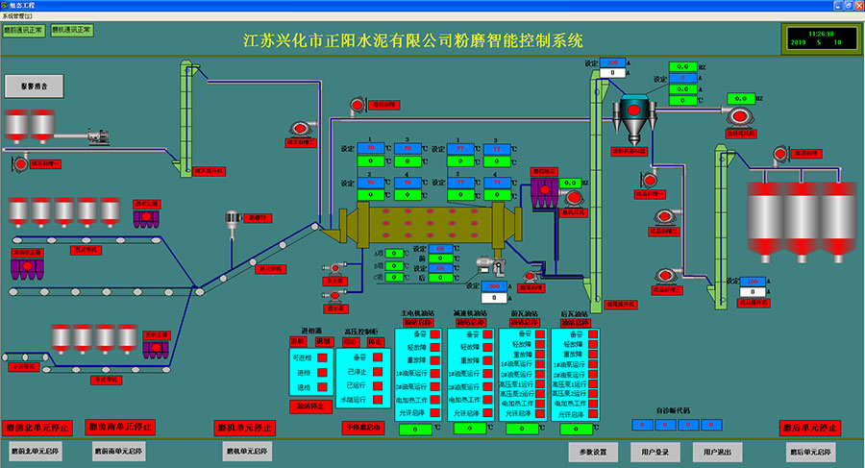
Task: Click the first 自诊断代码 blue code box
Action: 642,425
